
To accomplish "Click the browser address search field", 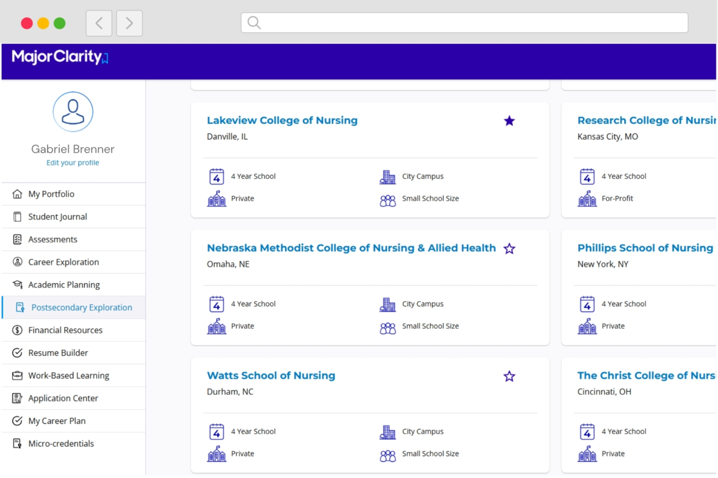I will tap(464, 23).
